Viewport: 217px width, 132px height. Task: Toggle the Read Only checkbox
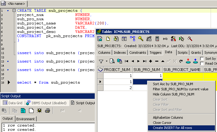click(x=202, y=63)
